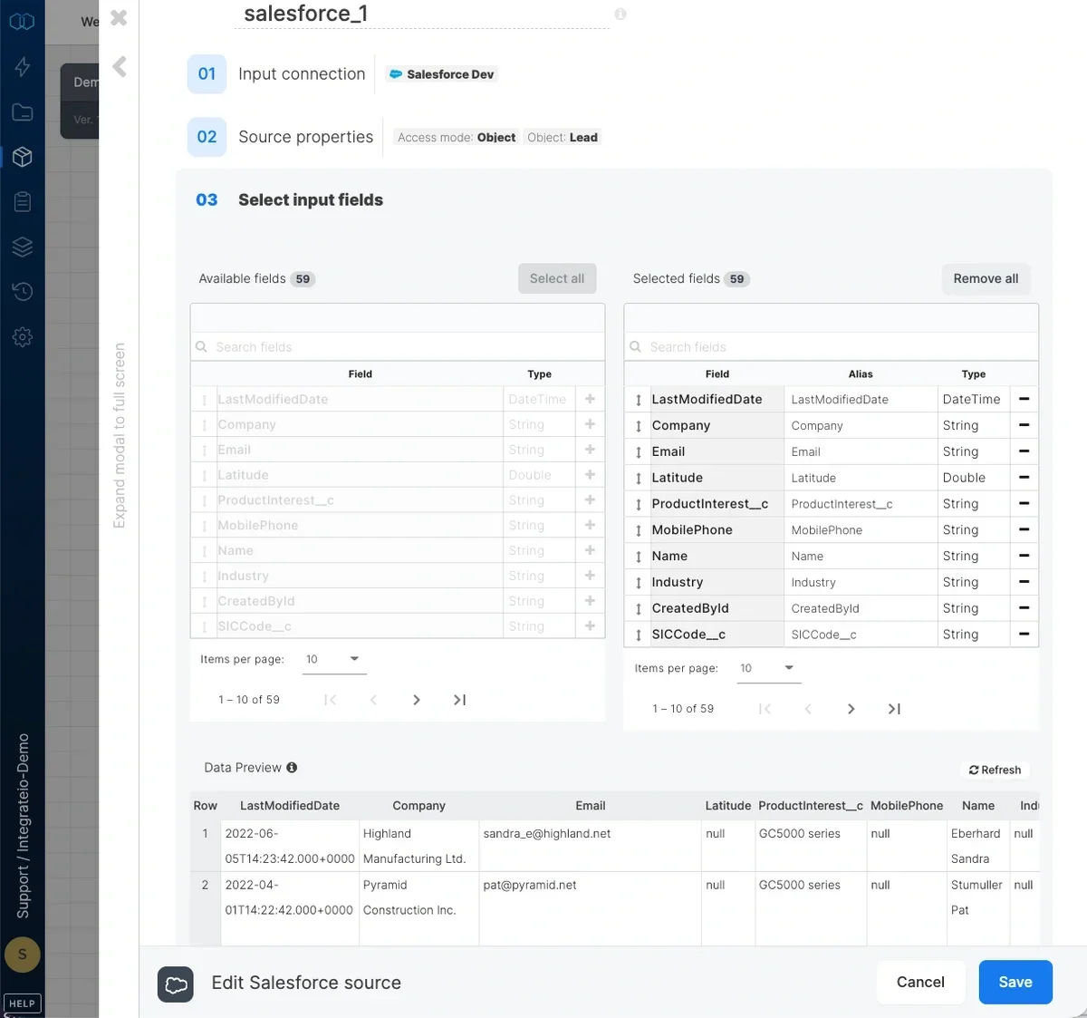Open the folder icon in sidebar
Viewport: 1087px width, 1018px height.
(x=23, y=112)
